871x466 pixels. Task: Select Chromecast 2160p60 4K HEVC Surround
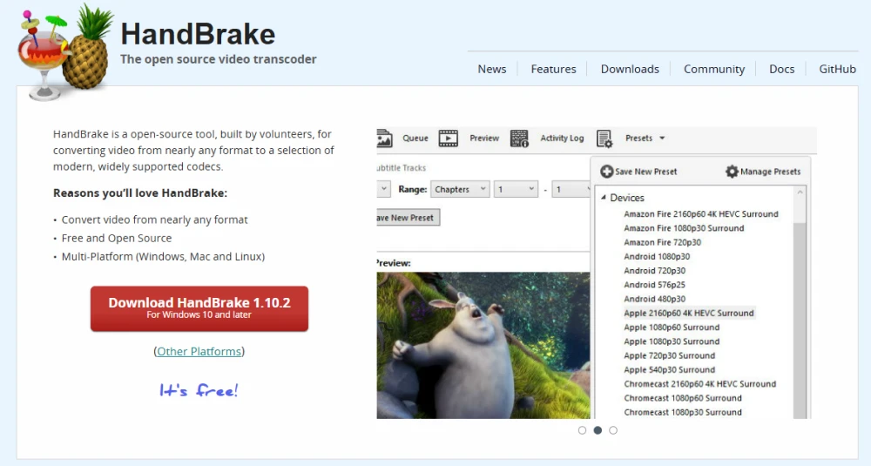(x=700, y=384)
